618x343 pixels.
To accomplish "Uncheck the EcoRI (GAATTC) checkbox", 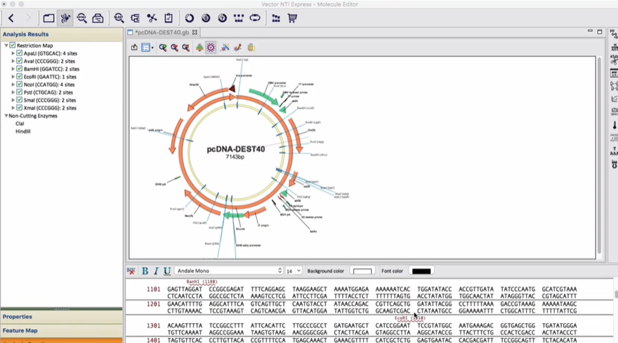I will point(19,77).
